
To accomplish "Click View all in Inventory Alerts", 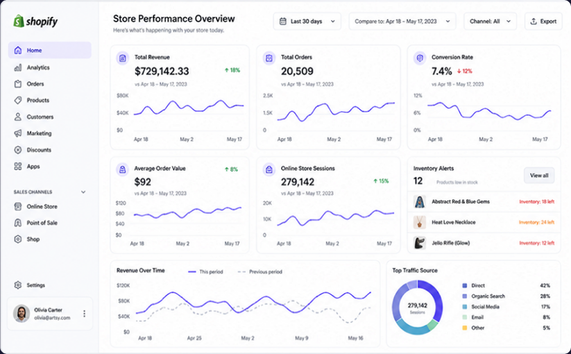I will (x=539, y=176).
